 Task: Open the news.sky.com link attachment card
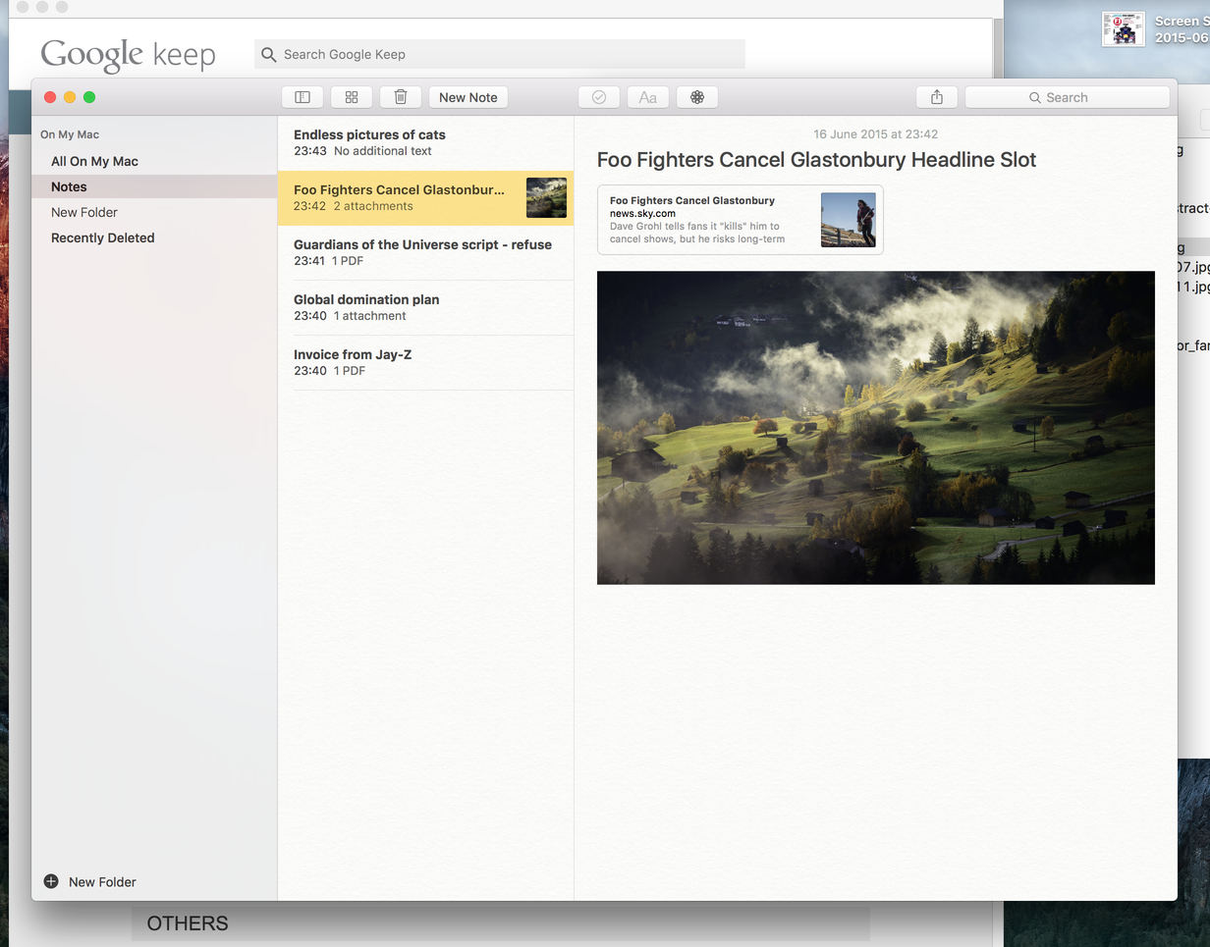pos(741,220)
